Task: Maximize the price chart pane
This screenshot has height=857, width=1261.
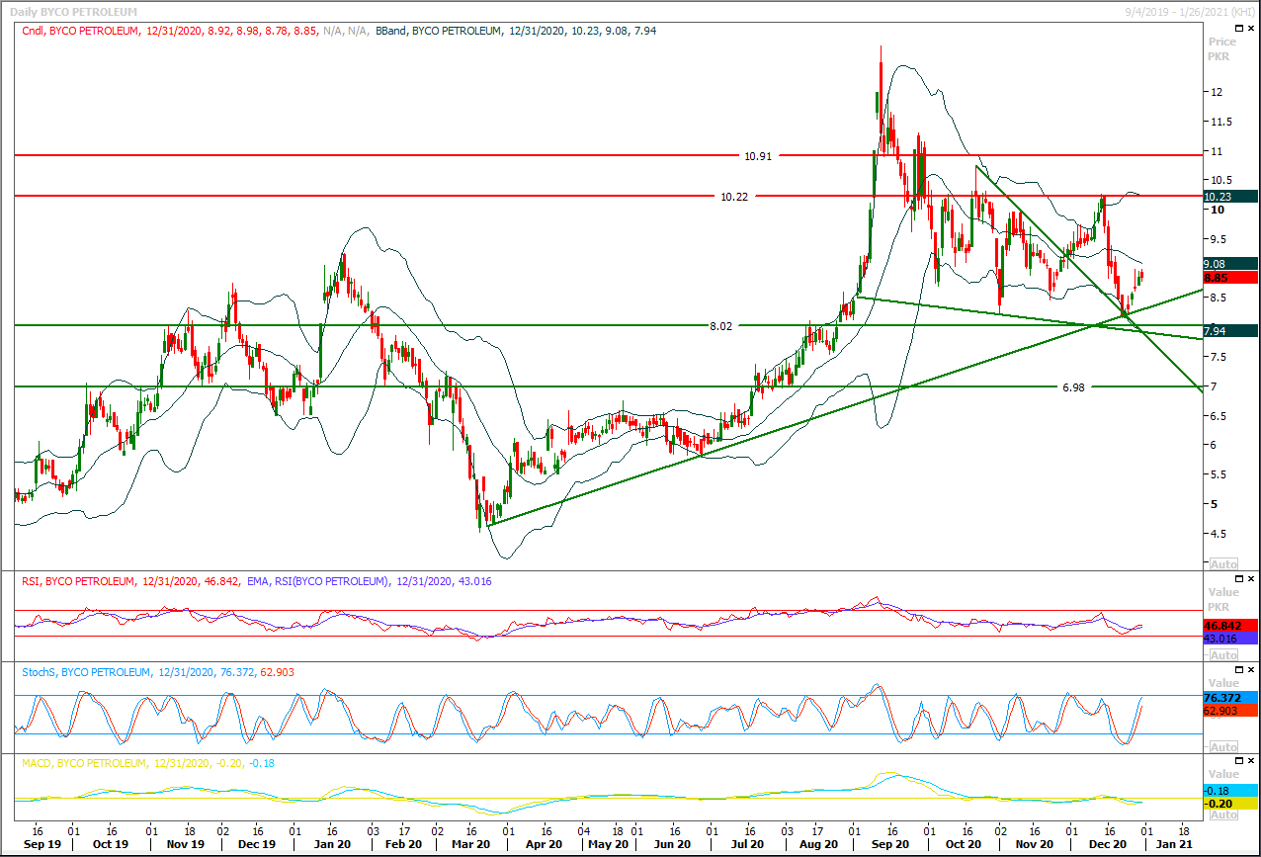Action: click(x=1238, y=30)
